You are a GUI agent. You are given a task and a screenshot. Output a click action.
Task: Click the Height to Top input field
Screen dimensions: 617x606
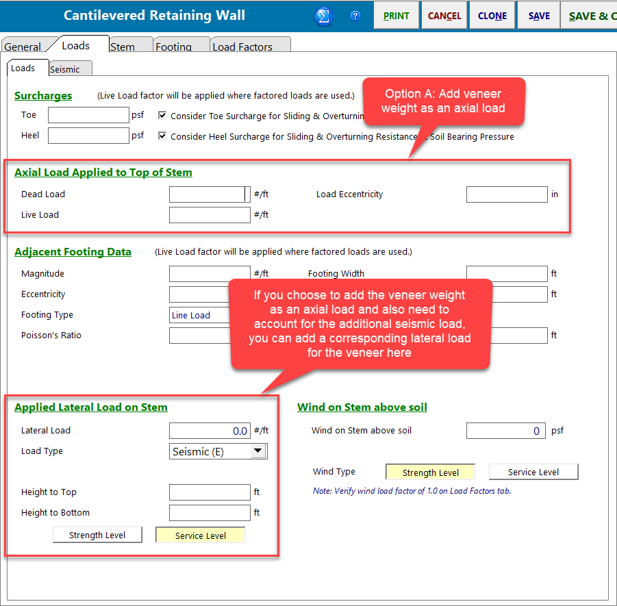210,492
